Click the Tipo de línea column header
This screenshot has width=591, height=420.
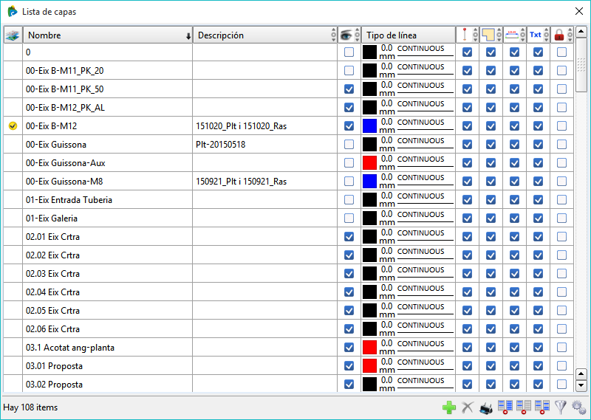tap(409, 35)
